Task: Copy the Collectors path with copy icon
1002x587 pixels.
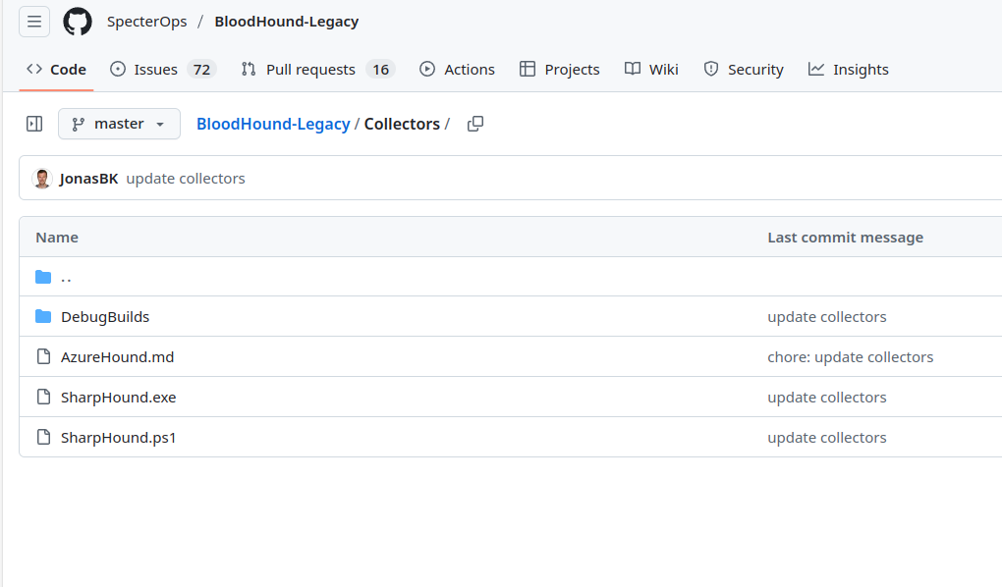Action: tap(475, 124)
